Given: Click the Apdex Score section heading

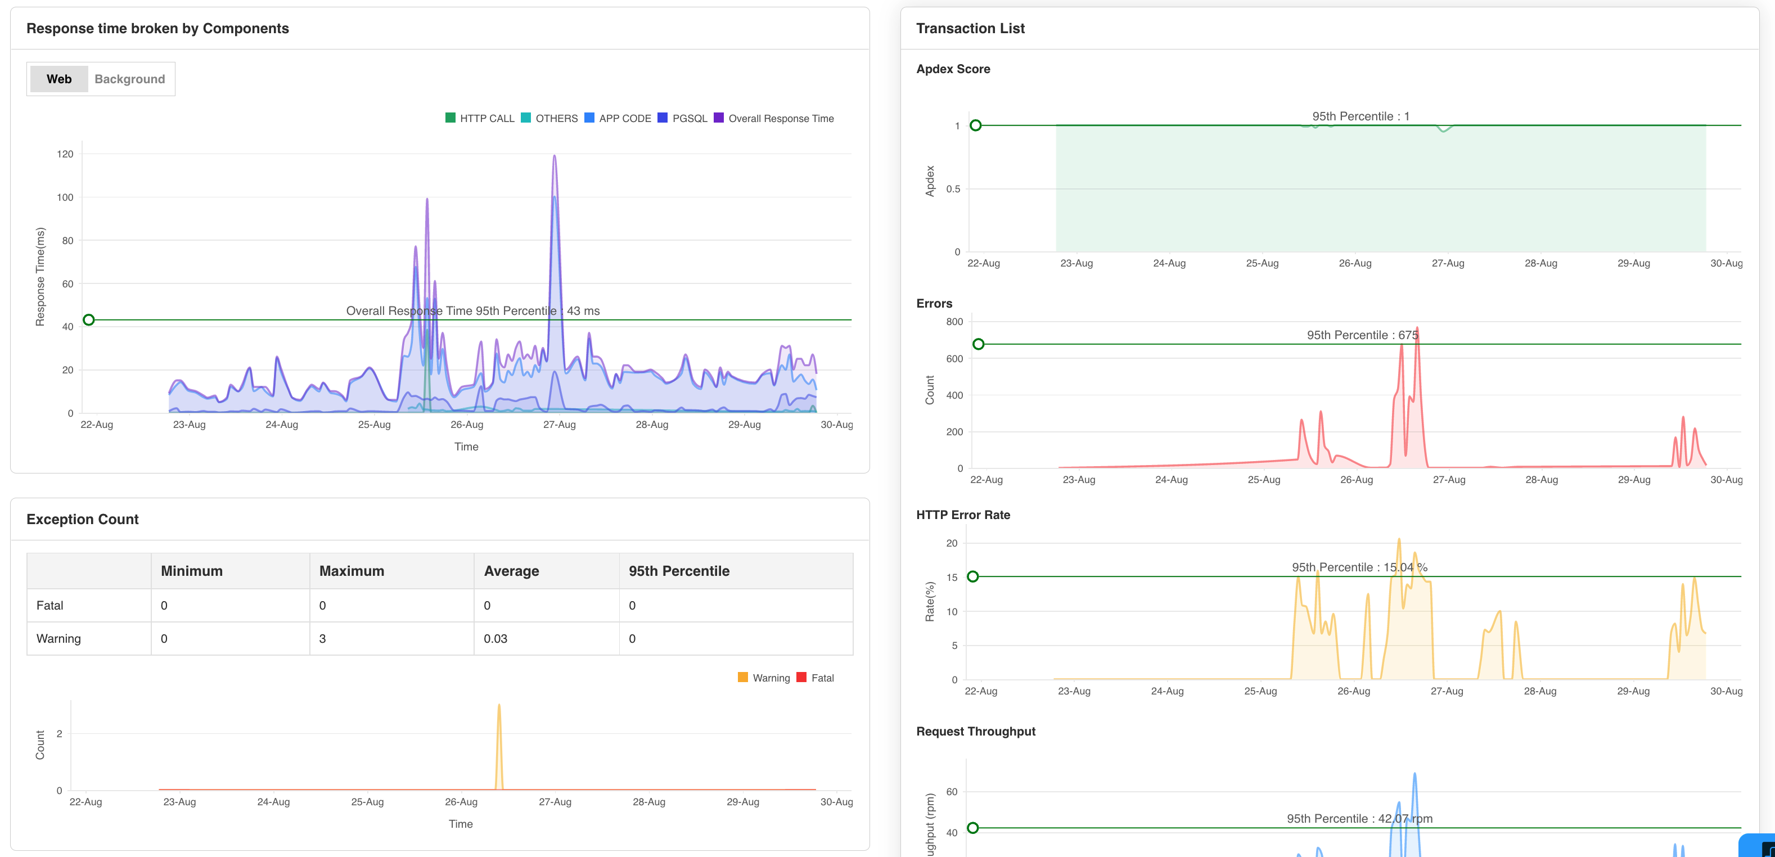Looking at the screenshot, I should (x=953, y=69).
